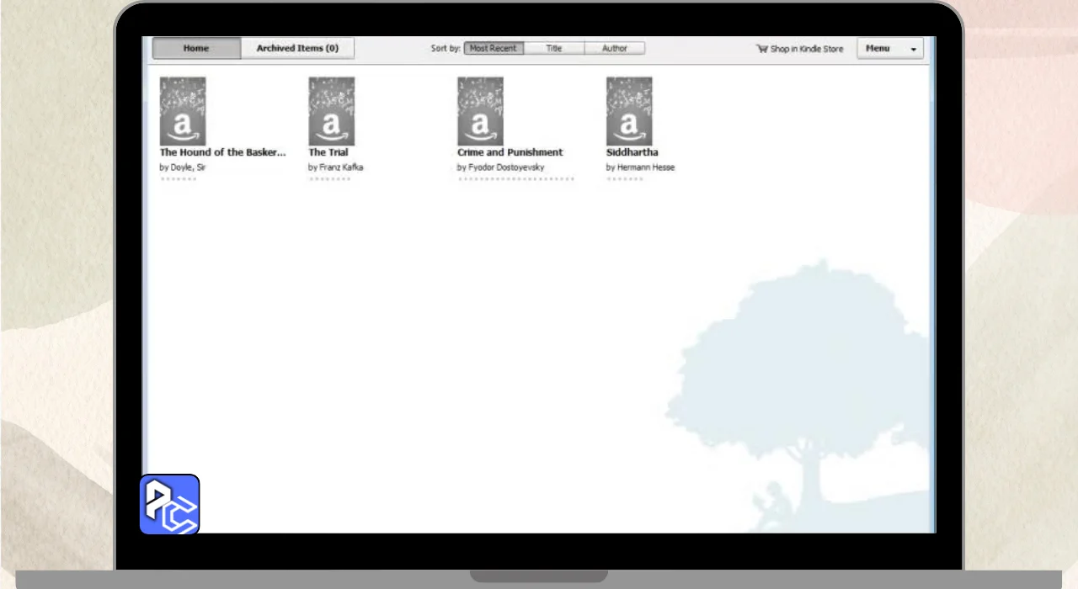
Task: Click author text by Franz Kafka
Action: pyautogui.click(x=336, y=167)
